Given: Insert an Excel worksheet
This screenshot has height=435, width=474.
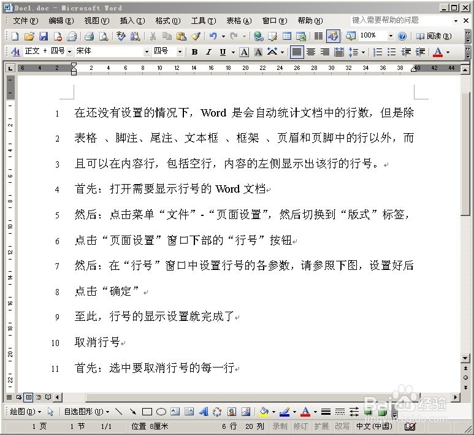Looking at the screenshot, I should [301, 36].
